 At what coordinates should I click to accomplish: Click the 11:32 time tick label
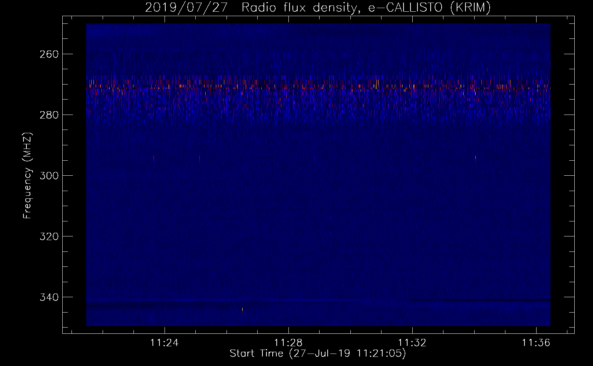[412, 343]
